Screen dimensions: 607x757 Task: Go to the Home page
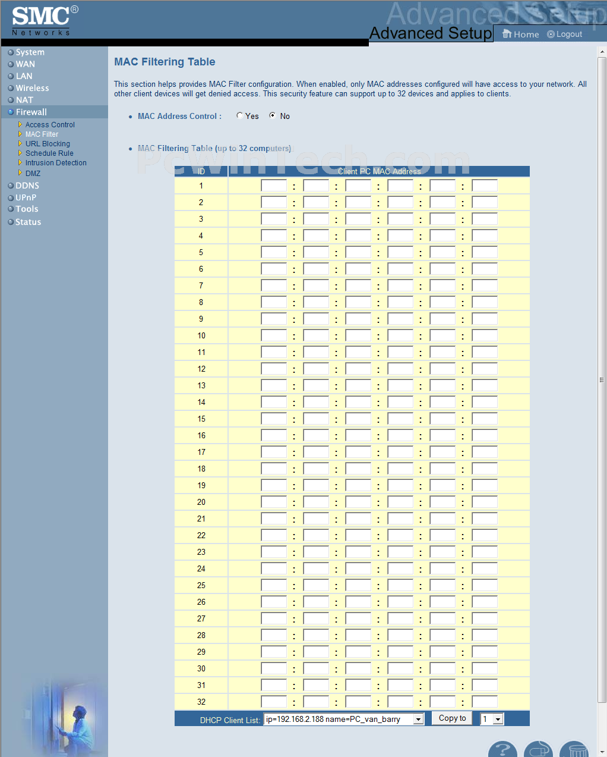[521, 34]
